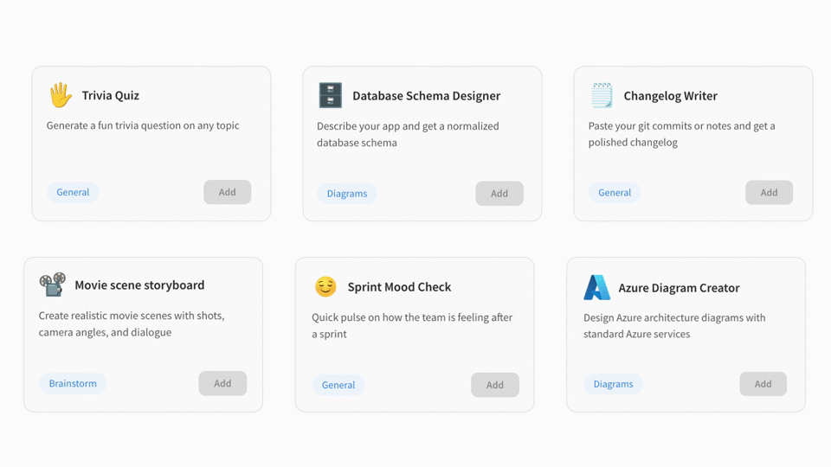Click the film projector icon for Movie scene storyboard

(53, 285)
